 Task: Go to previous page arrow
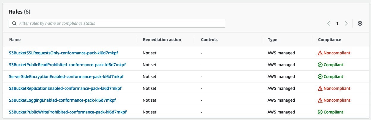328,23
